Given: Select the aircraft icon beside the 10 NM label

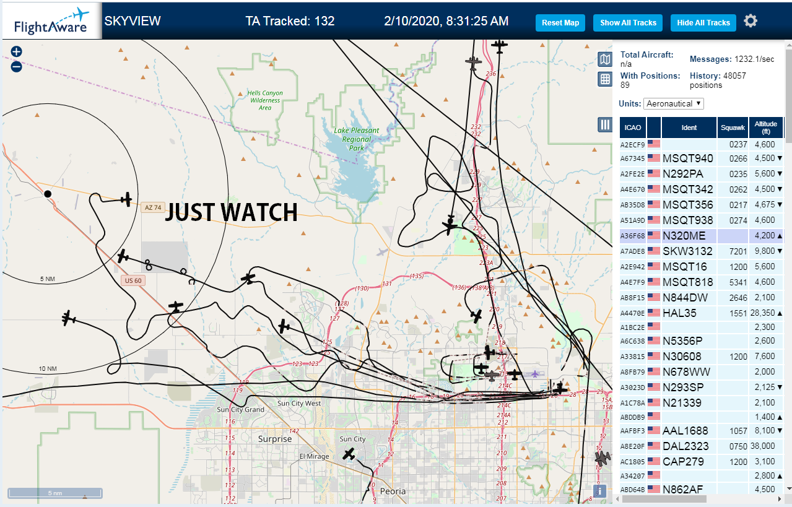Looking at the screenshot, I should click(x=68, y=318).
